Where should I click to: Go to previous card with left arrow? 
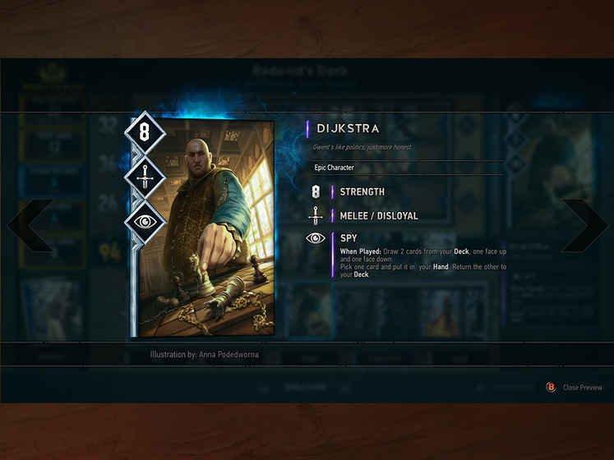click(x=30, y=225)
